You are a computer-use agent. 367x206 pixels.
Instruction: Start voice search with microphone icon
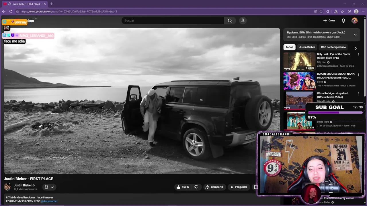pos(243,21)
